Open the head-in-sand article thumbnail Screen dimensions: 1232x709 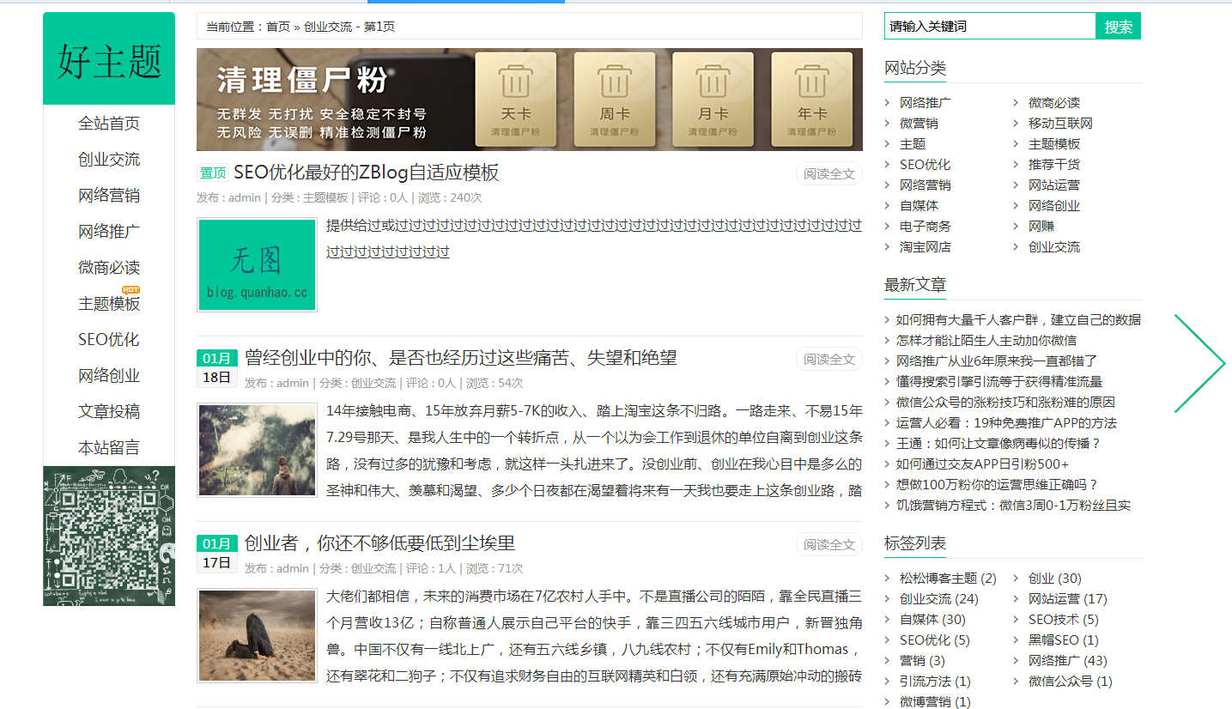click(x=257, y=635)
